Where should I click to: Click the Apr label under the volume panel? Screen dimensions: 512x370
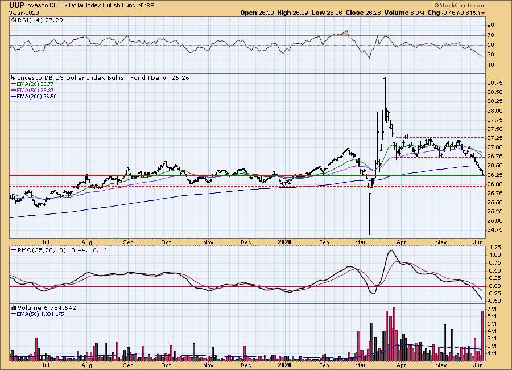point(401,365)
